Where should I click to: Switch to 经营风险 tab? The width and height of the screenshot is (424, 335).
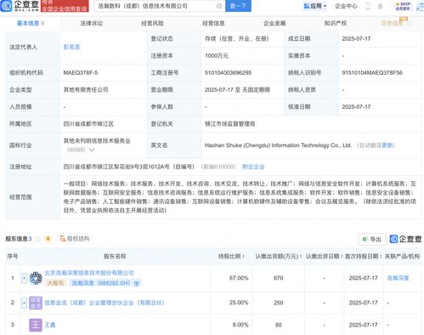point(152,23)
